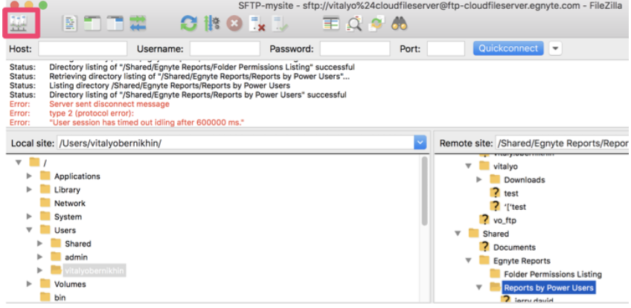
Task: Select the local System folder
Action: (x=68, y=216)
